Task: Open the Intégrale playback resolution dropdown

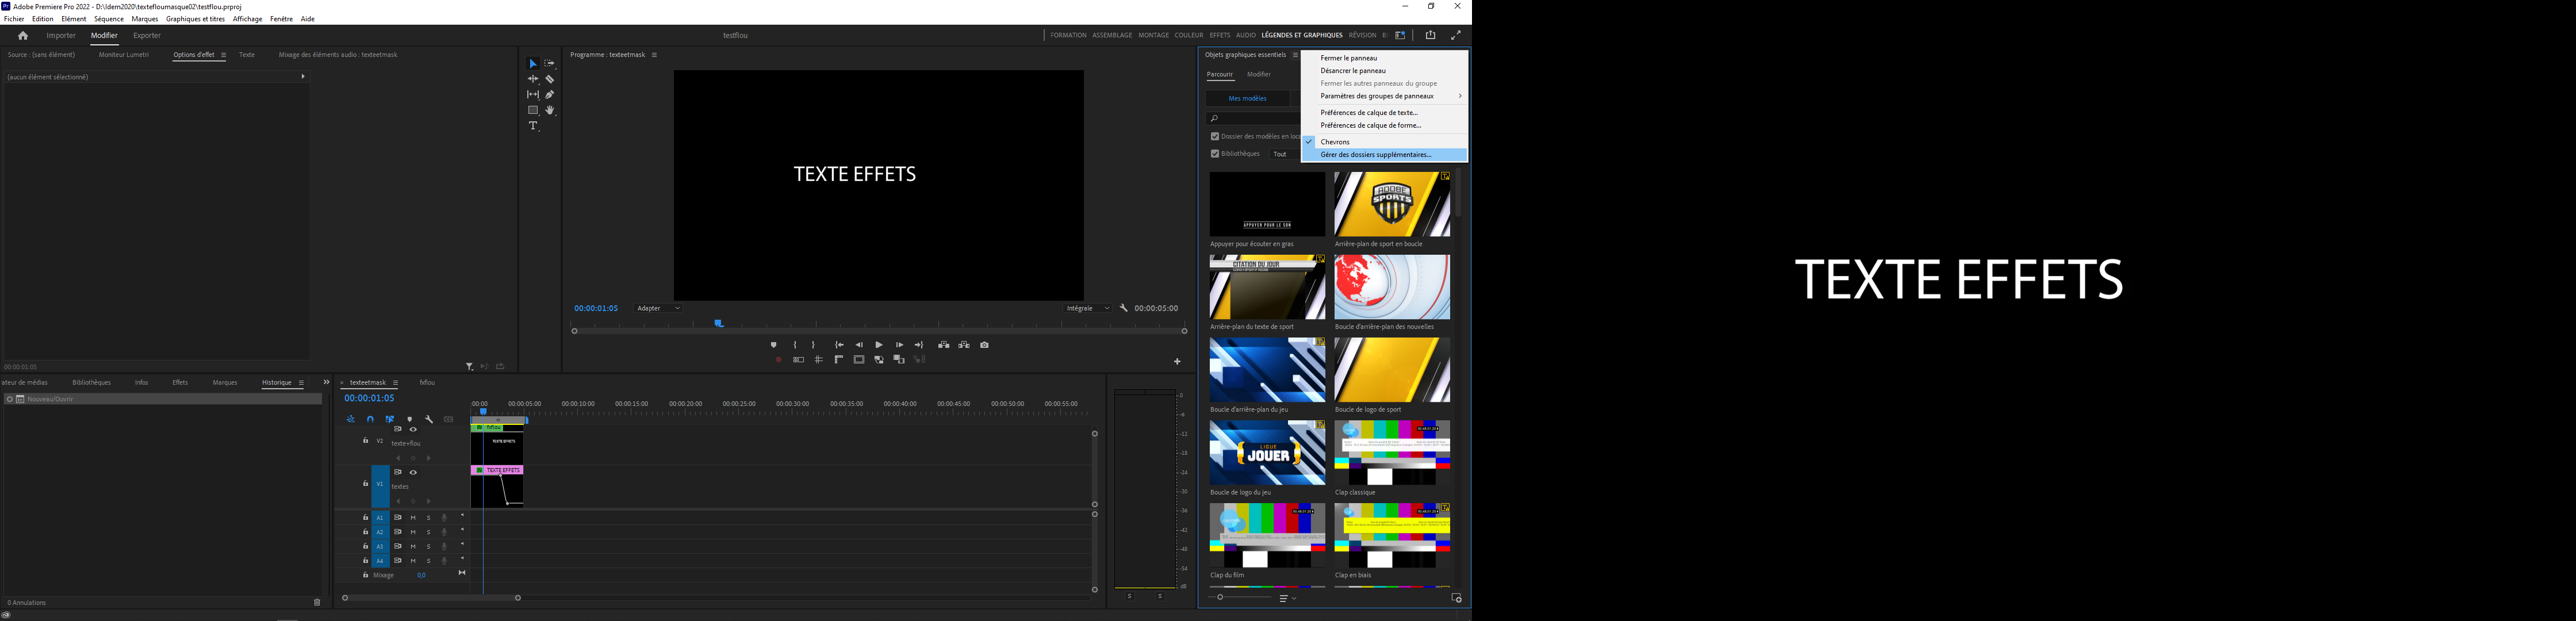Action: (1088, 308)
